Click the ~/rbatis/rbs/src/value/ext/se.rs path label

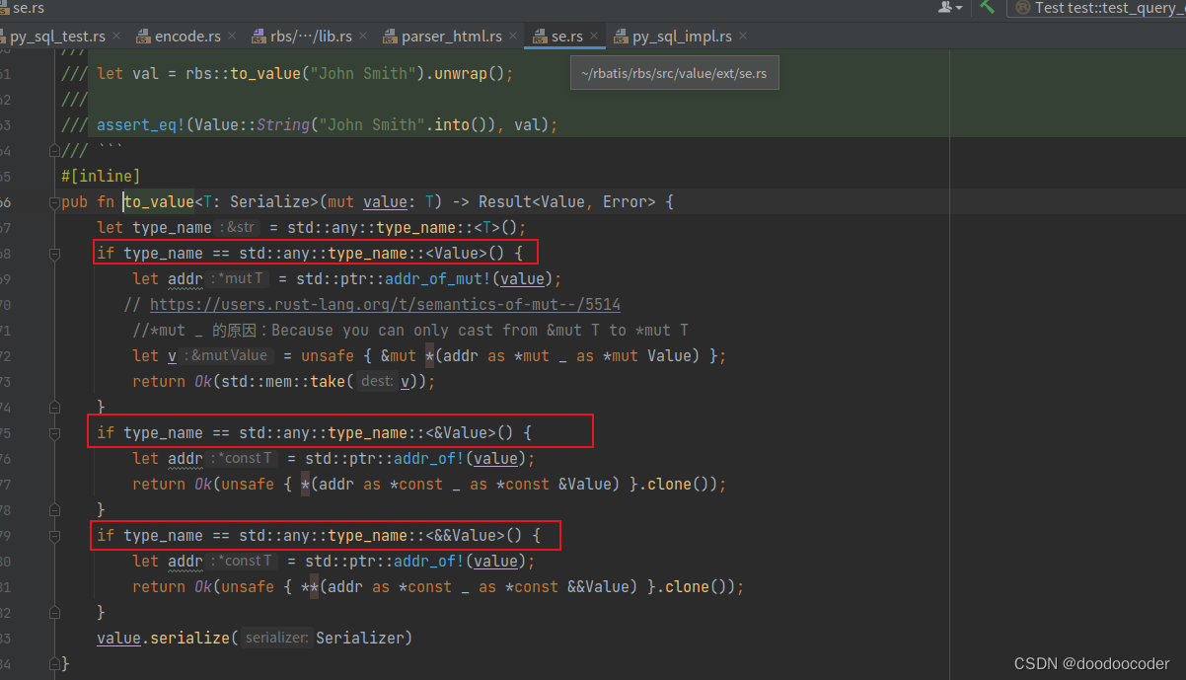click(674, 72)
